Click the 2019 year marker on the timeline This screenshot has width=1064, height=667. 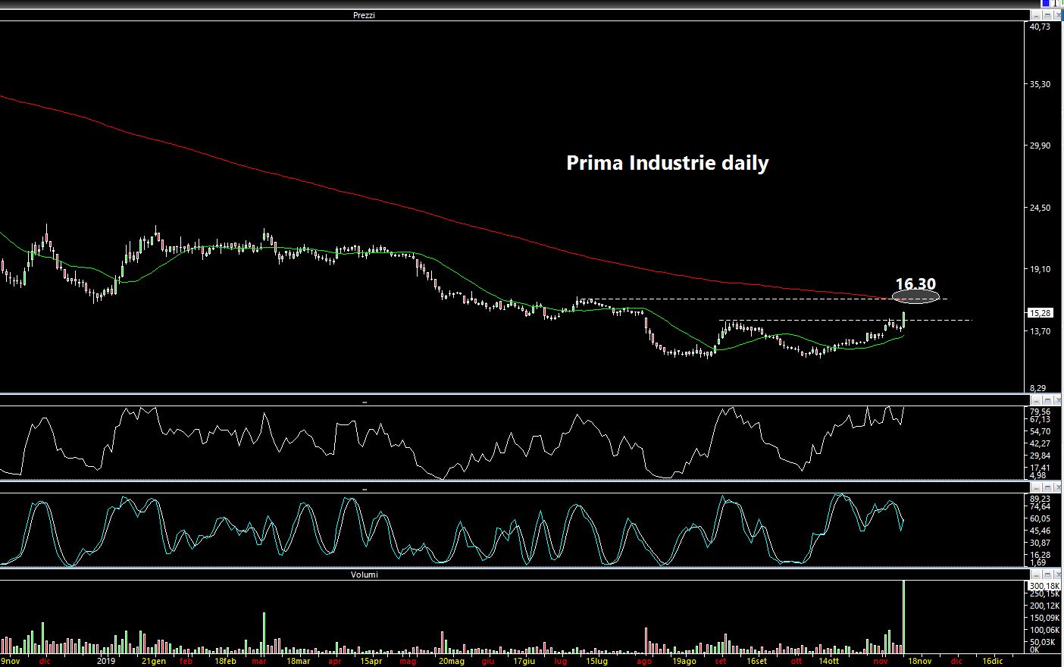pyautogui.click(x=107, y=661)
